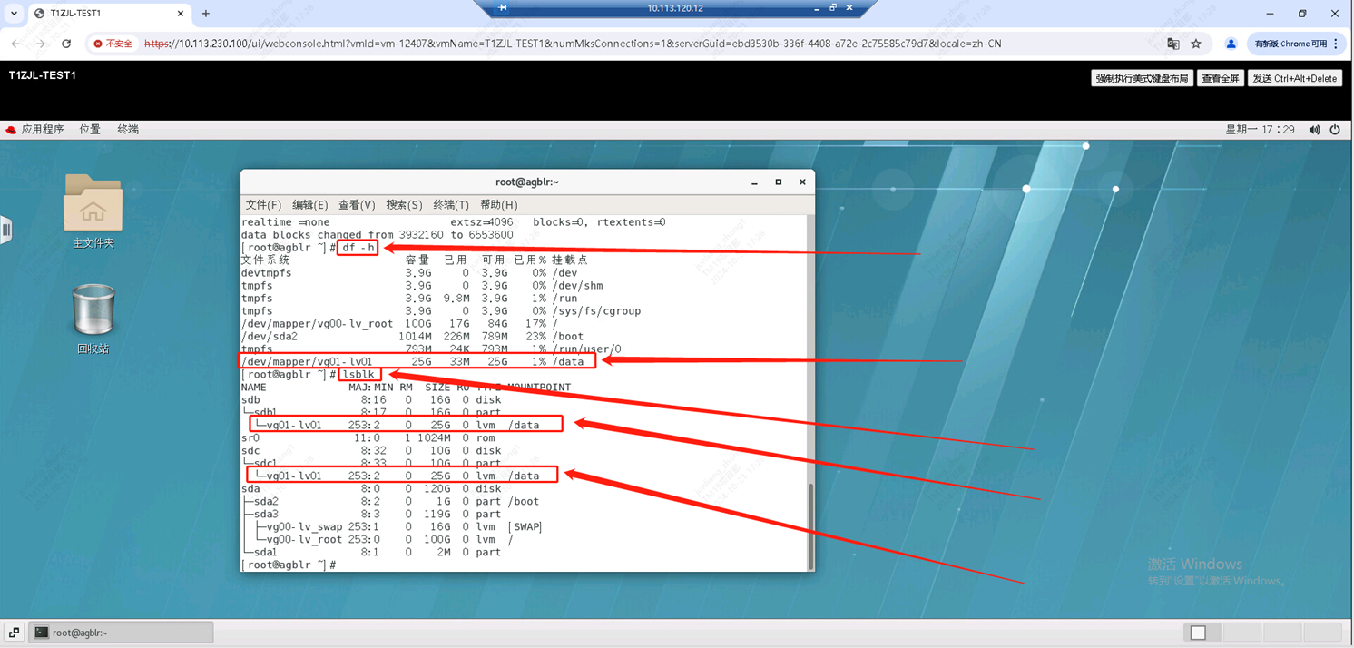Open the 主文件夹 home folder icon
The width and height of the screenshot is (1354, 648).
93,203
